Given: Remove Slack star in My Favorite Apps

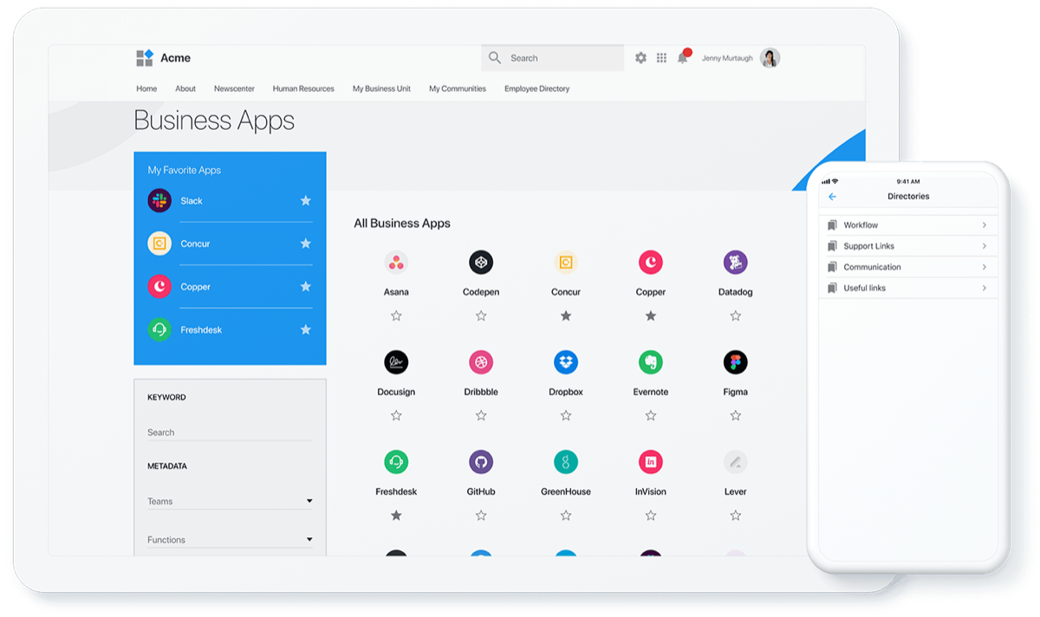Looking at the screenshot, I should [305, 200].
